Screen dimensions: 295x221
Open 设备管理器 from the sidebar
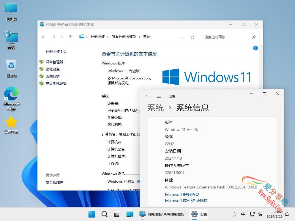click(54, 62)
